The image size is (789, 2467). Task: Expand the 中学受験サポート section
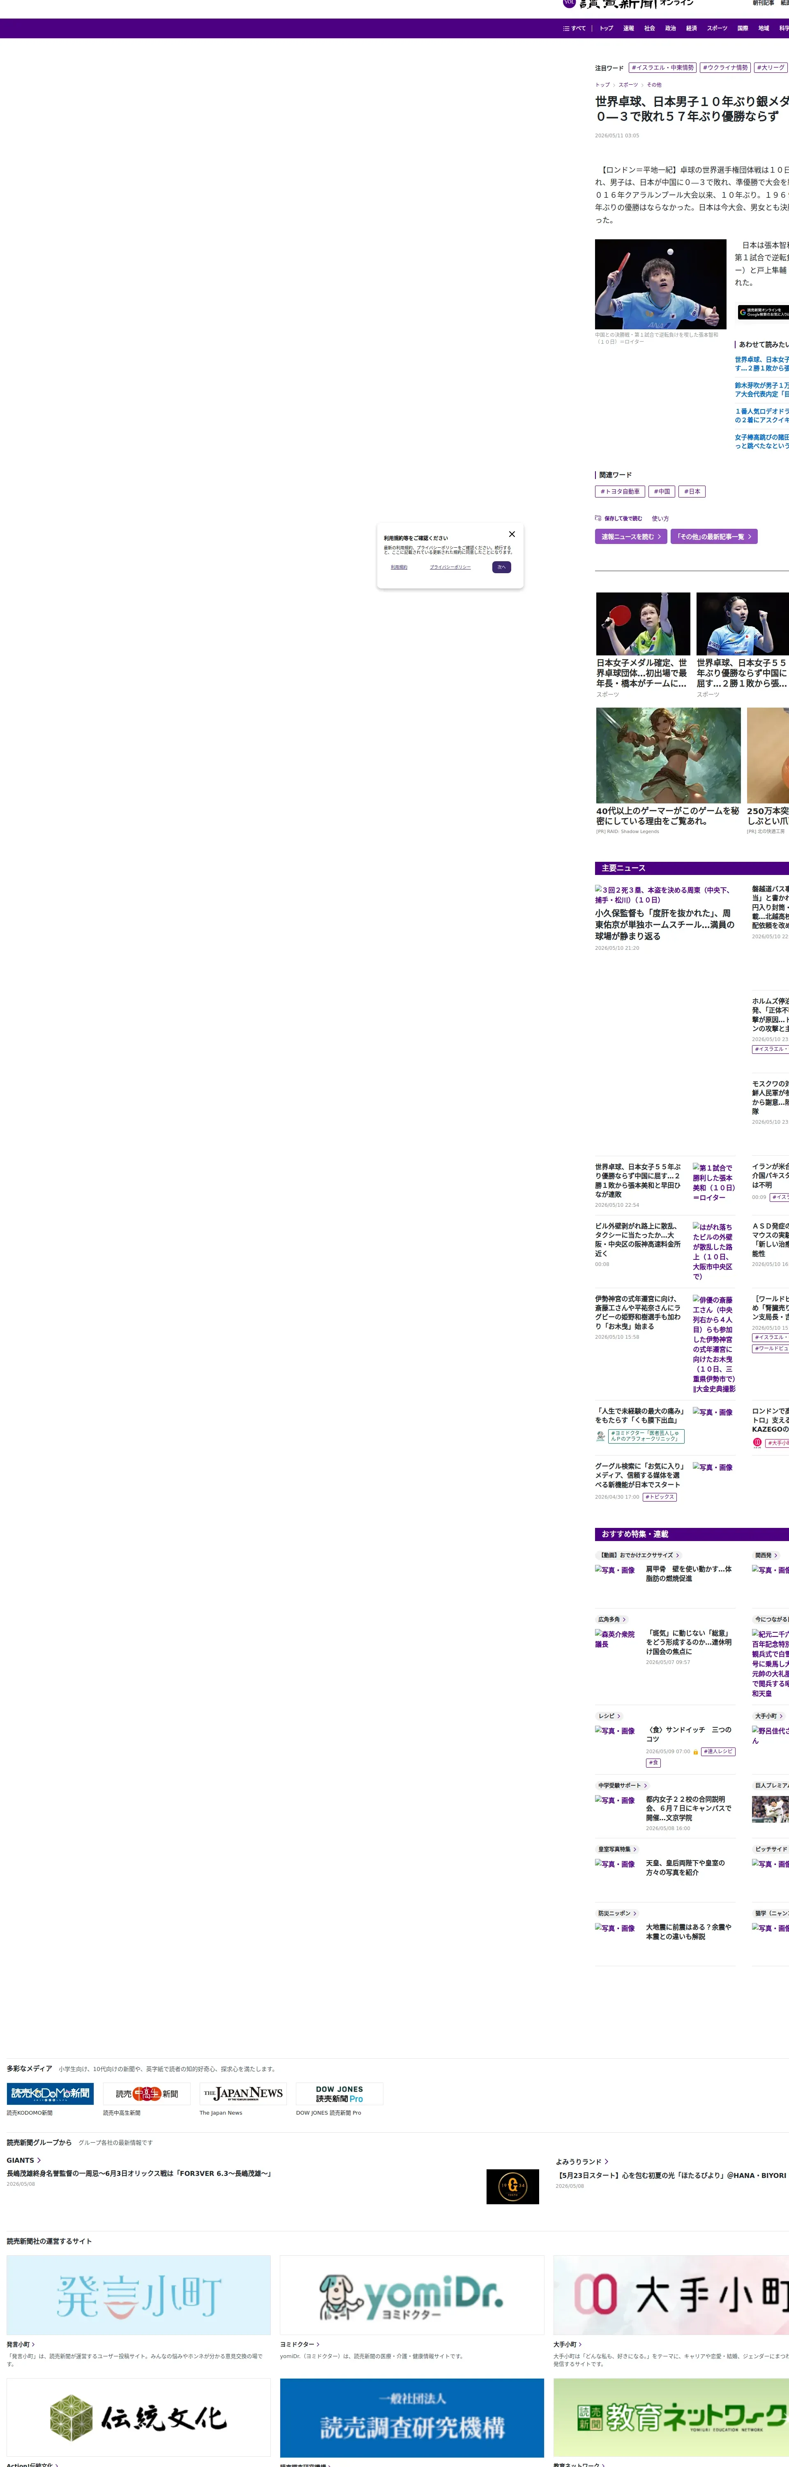click(x=623, y=1785)
